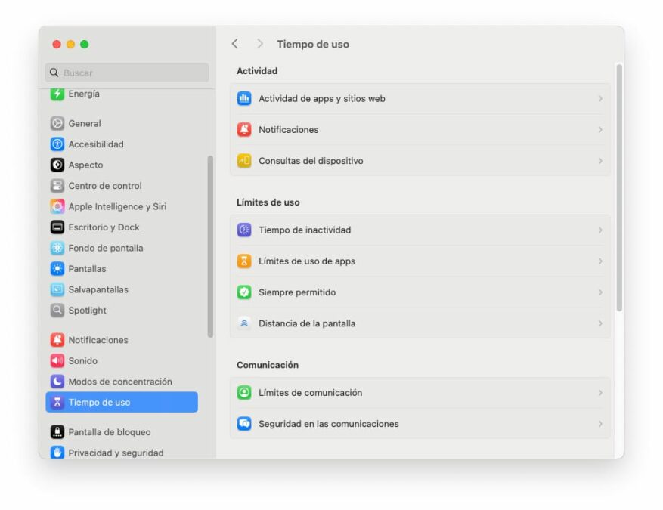Click the Pantallas sun icon
Image resolution: width=663 pixels, height=510 pixels.
coord(57,268)
